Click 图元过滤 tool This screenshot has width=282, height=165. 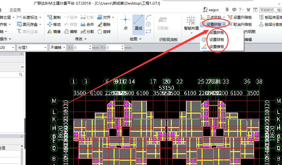(x=27, y=32)
